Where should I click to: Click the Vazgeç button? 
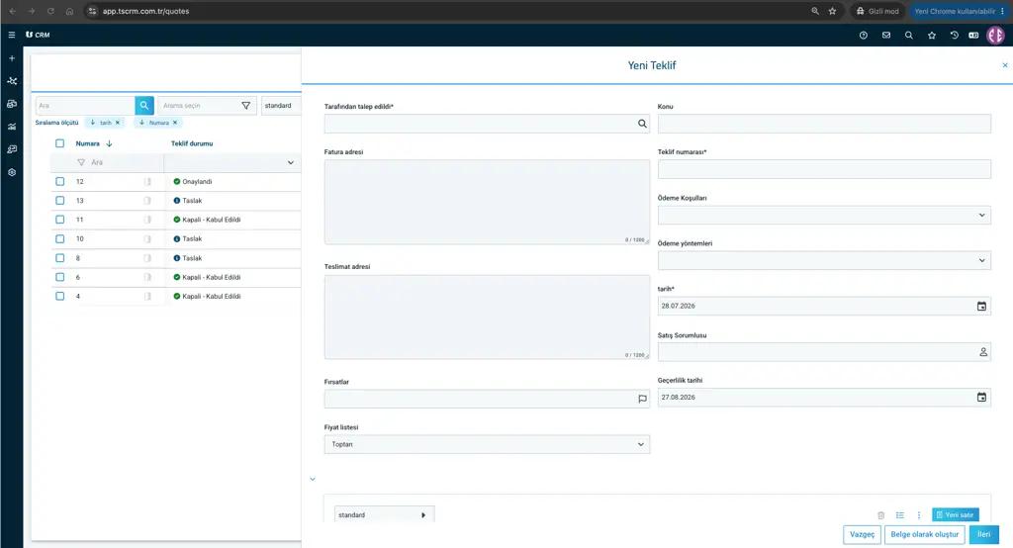(862, 534)
